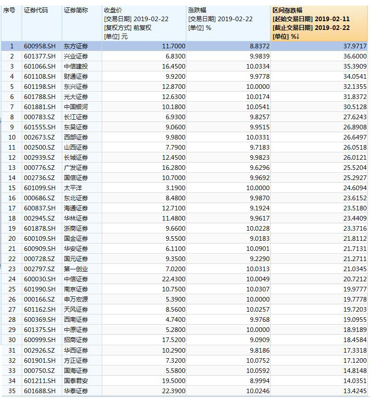Image resolution: width=370 pixels, height=401 pixels.
Task: Select security code 601688.SH
Action: coord(40,391)
